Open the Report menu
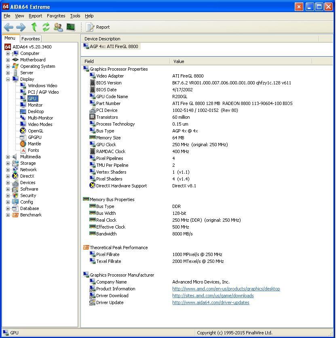336x338 pixels. pyautogui.click(x=35, y=16)
